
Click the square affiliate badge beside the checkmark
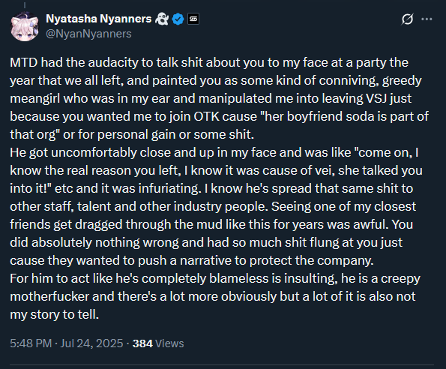[193, 19]
